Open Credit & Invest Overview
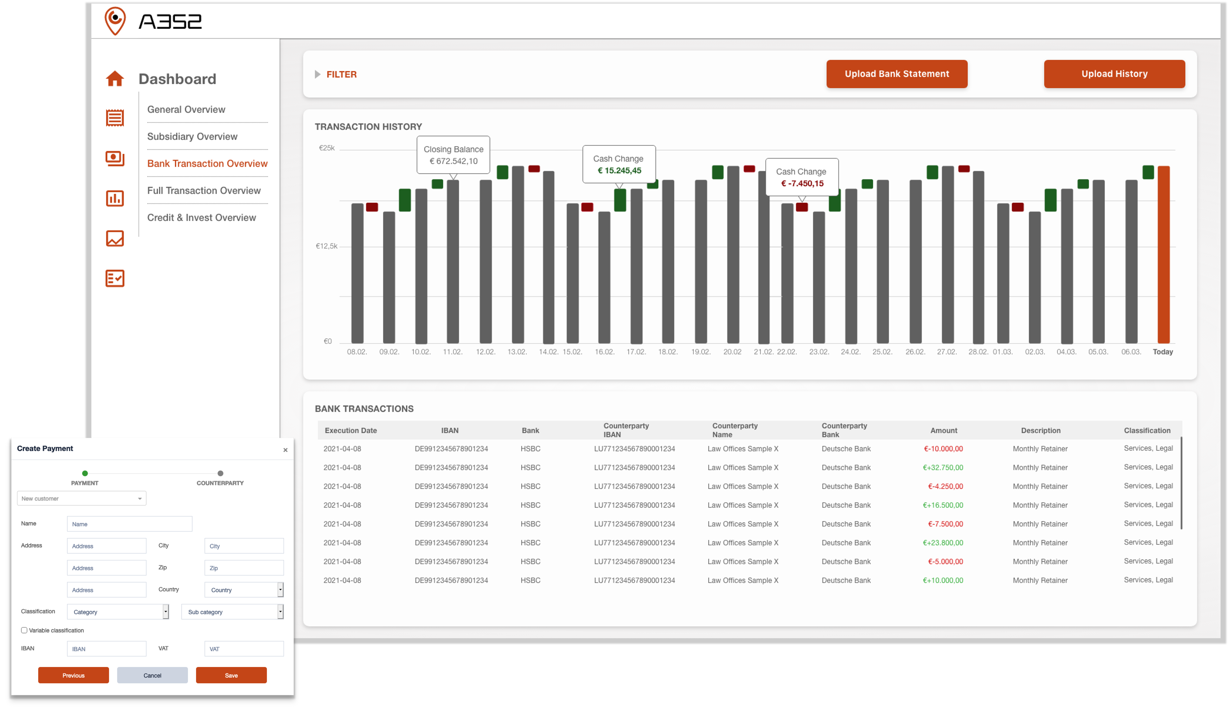Viewport: 1229px width, 712px height. click(x=202, y=217)
